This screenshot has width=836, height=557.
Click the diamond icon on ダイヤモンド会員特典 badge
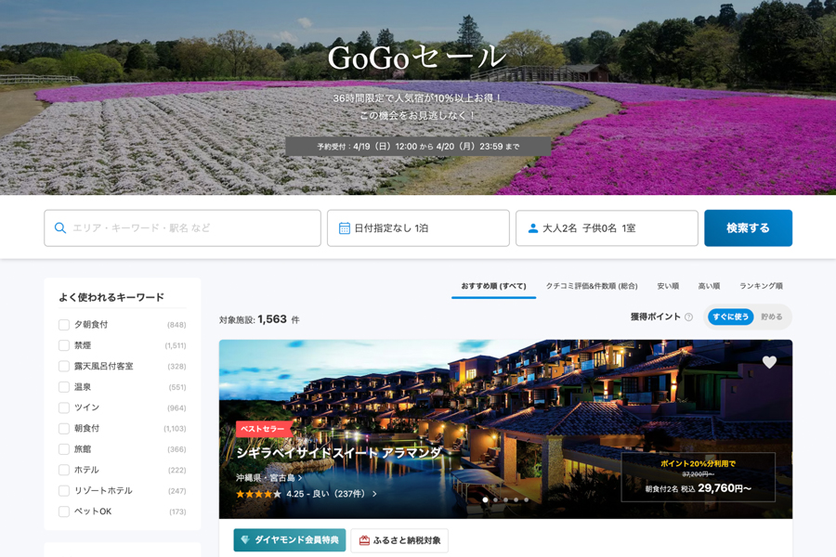[x=245, y=538]
